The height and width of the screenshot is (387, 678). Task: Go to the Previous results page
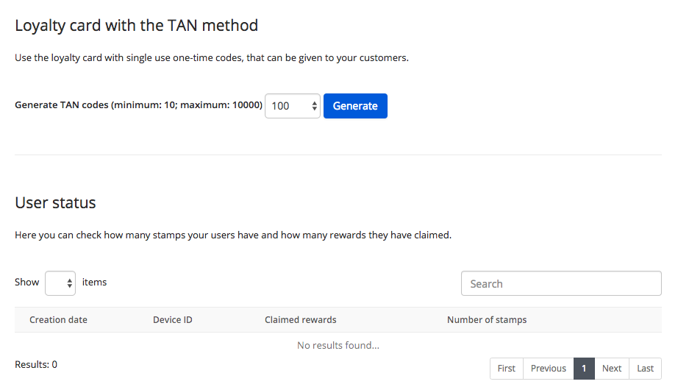(x=549, y=369)
